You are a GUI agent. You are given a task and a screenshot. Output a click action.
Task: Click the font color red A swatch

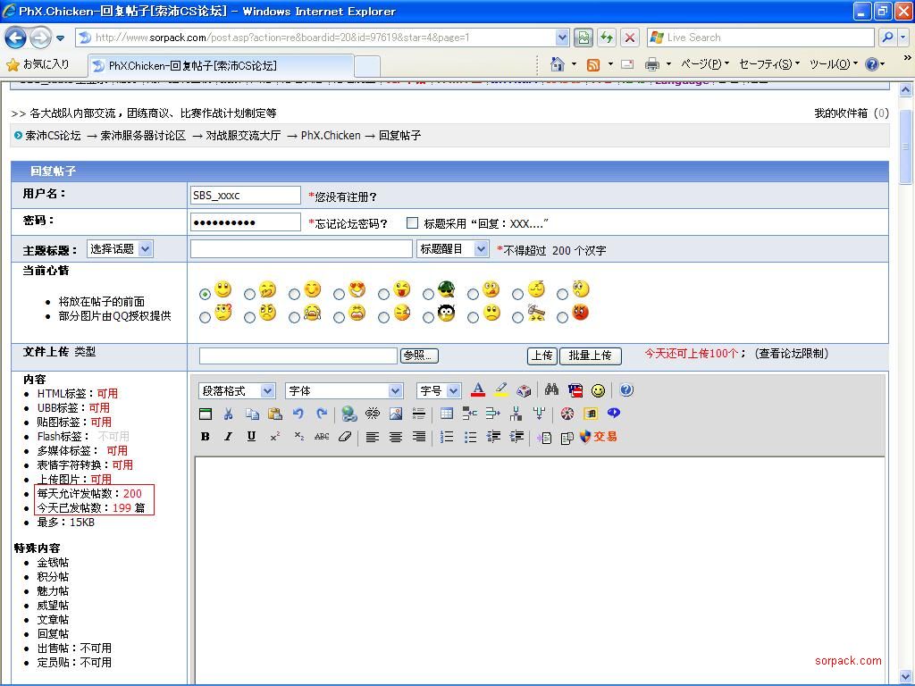tap(478, 390)
